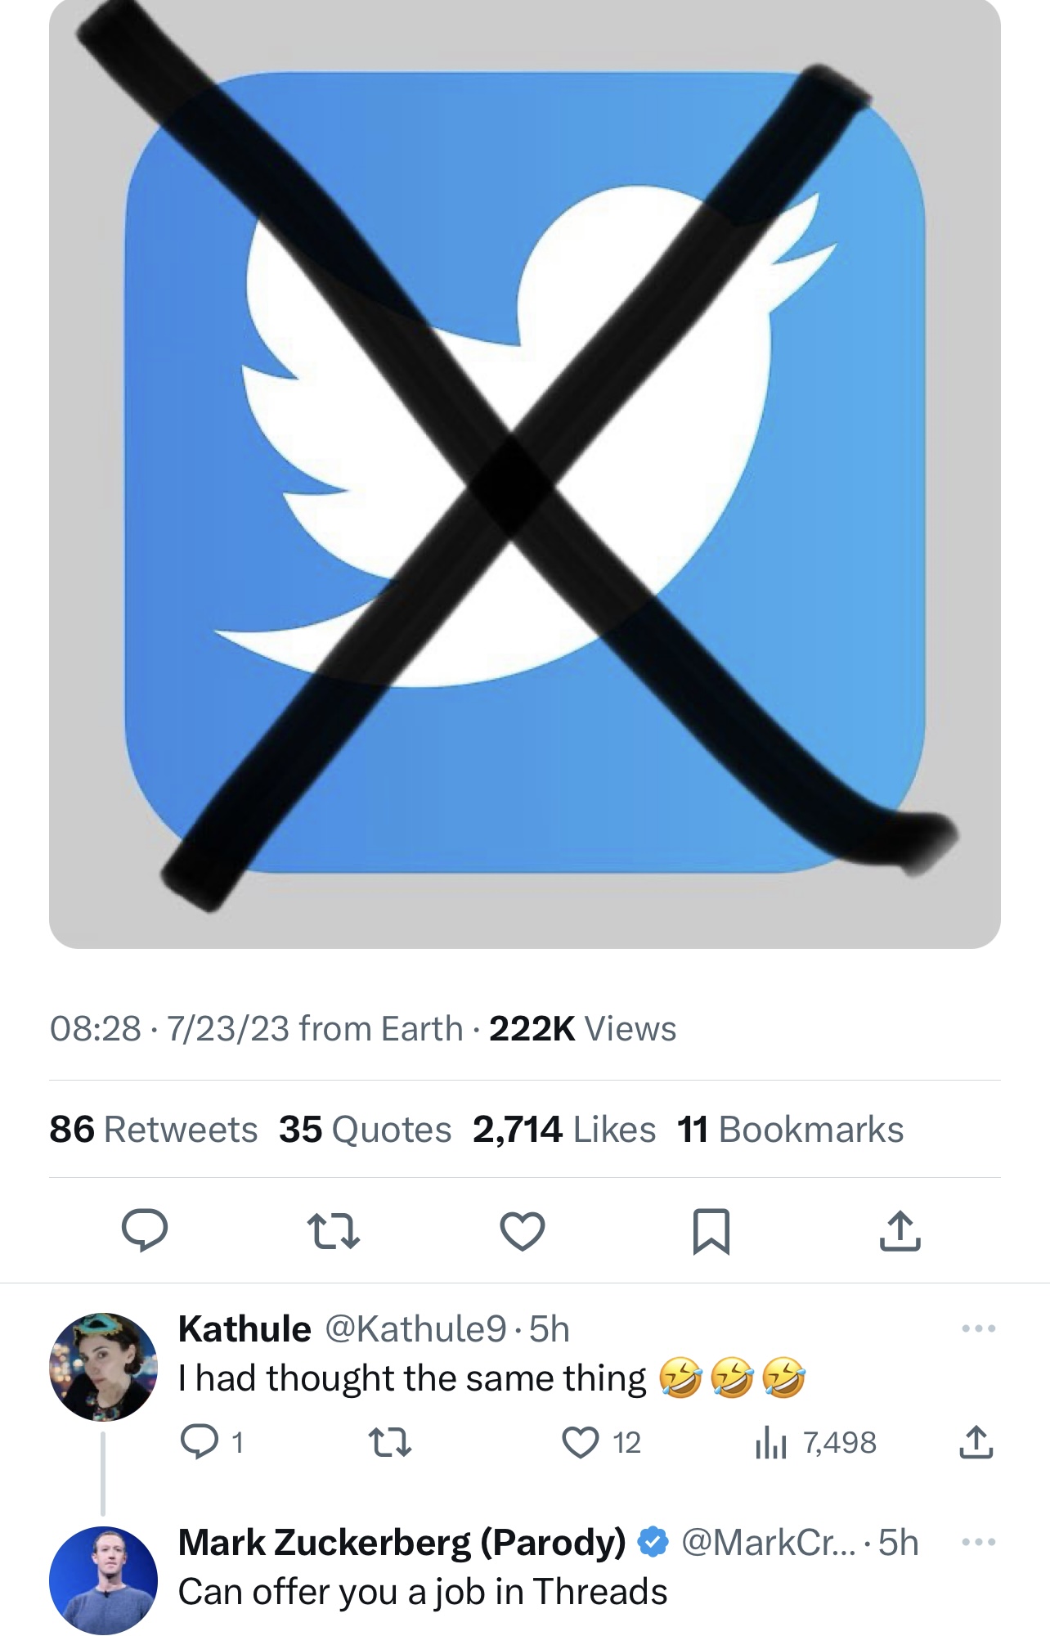Image resolution: width=1050 pixels, height=1636 pixels.
Task: Like Kathule's reply
Action: [x=581, y=1442]
